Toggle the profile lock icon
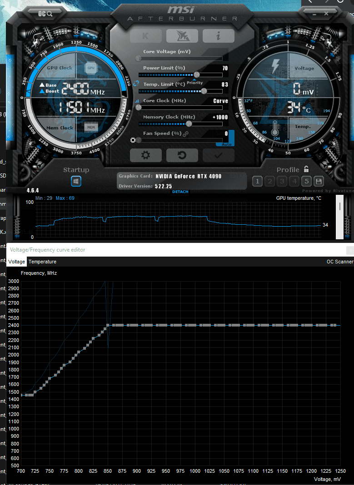The width and height of the screenshot is (354, 485). point(306,169)
